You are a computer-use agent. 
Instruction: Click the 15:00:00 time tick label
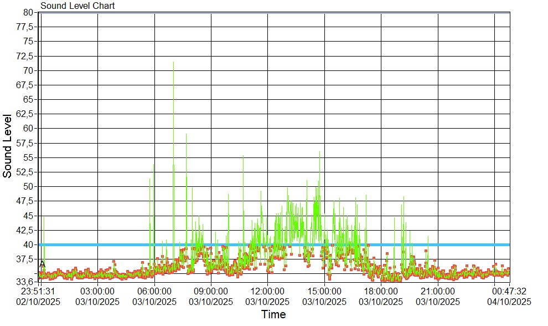[324, 291]
